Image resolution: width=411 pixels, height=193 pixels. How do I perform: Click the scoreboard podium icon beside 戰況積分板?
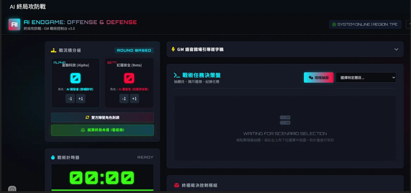pos(53,50)
